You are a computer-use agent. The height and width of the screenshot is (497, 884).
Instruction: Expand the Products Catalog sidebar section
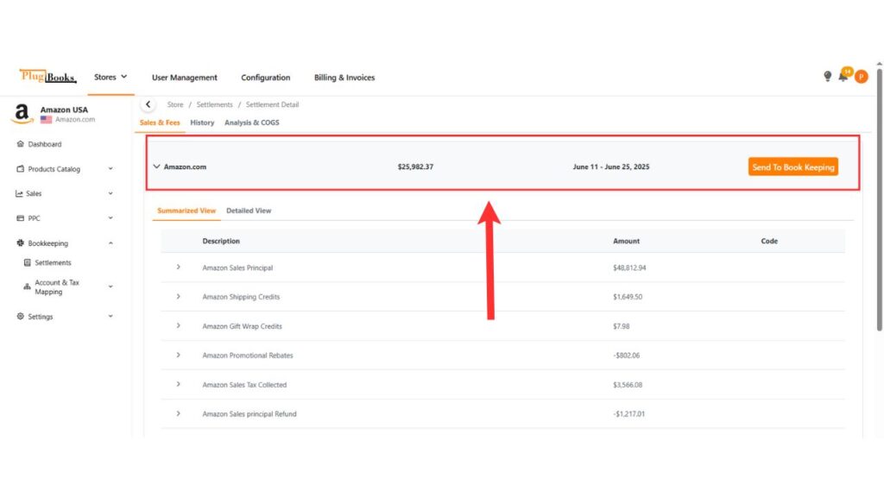tap(110, 168)
